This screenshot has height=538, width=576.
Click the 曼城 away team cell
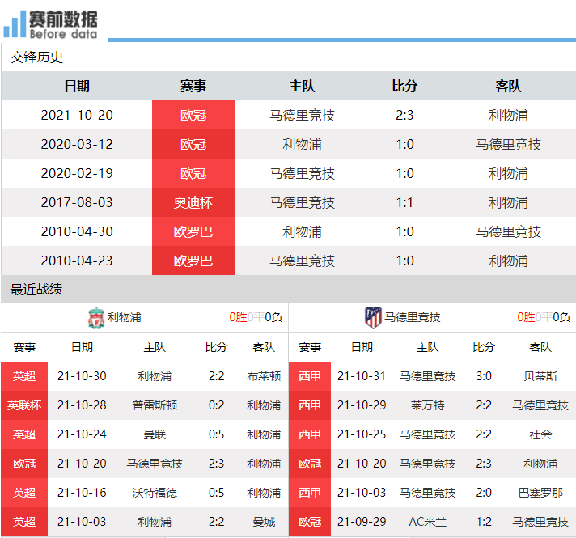tap(264, 522)
